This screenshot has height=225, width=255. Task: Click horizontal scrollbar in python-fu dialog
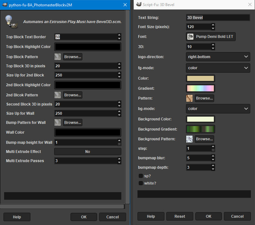point(62,206)
